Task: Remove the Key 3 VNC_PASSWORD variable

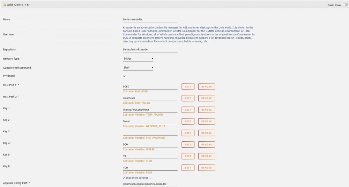Action: (207, 133)
